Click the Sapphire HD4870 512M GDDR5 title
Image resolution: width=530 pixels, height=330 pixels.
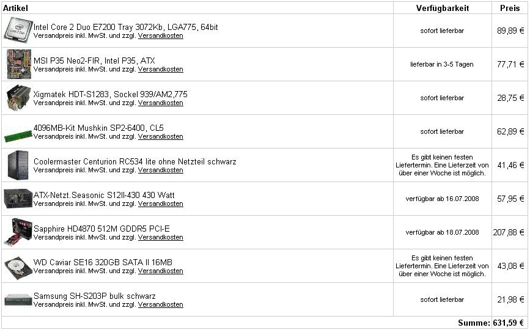[101, 229]
